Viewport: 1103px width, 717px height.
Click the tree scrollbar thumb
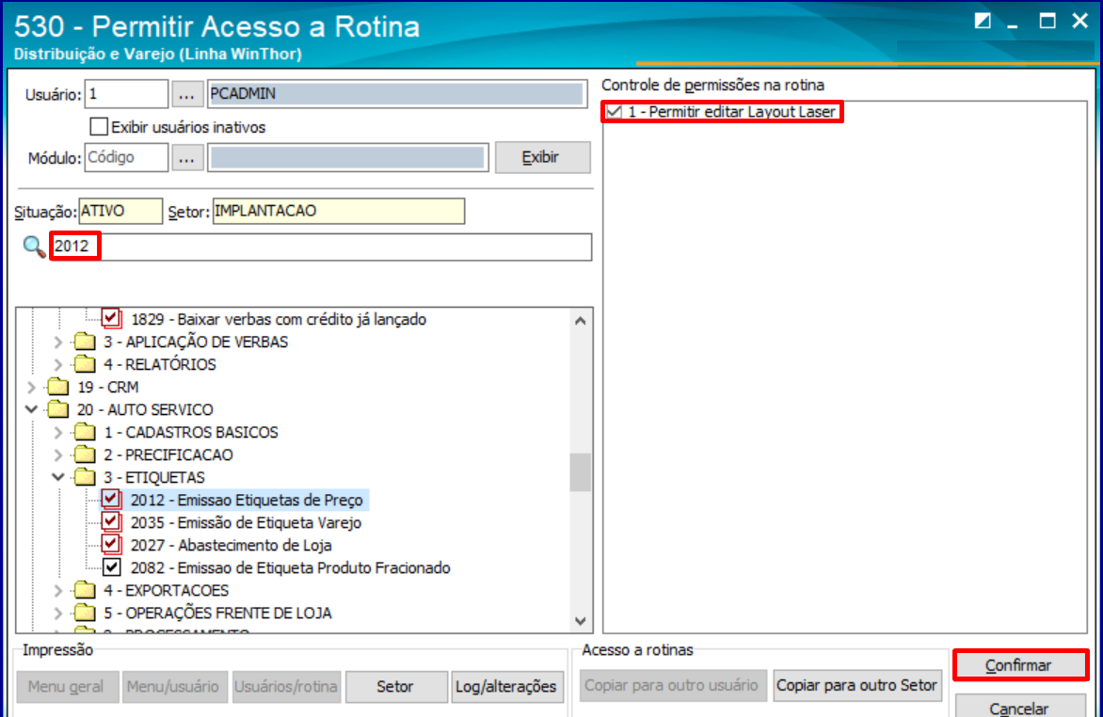pos(581,472)
